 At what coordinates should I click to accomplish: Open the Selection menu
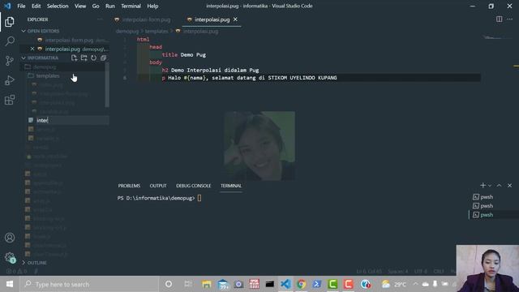(58, 6)
